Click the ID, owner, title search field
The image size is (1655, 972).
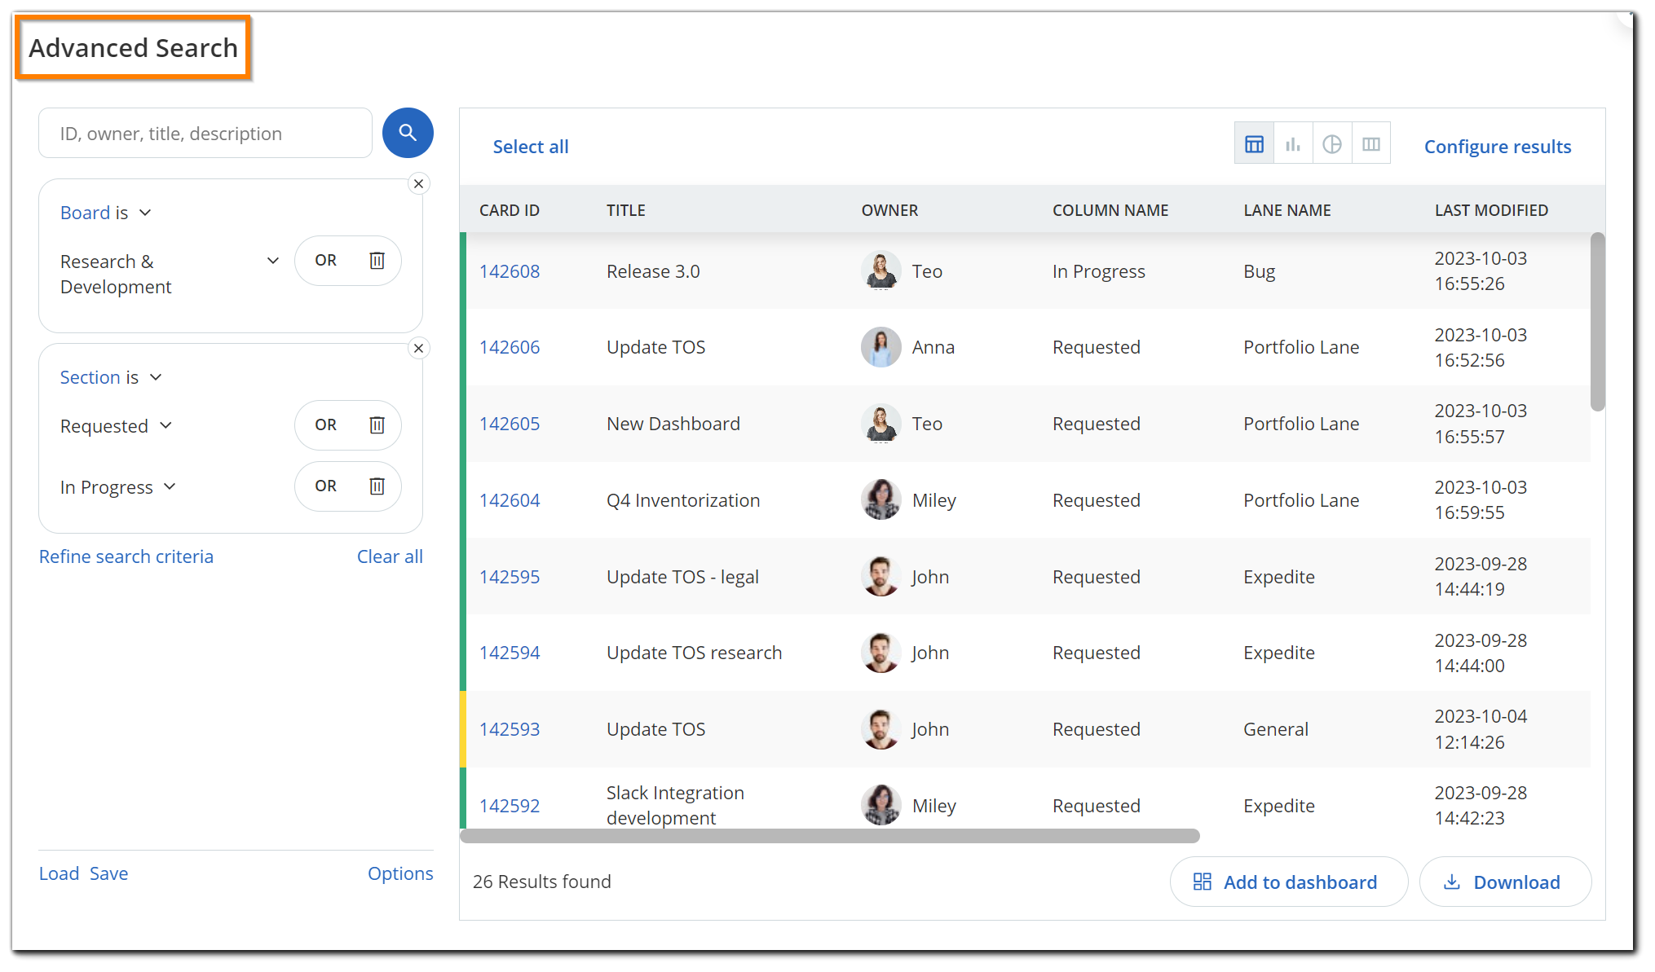[x=205, y=134]
